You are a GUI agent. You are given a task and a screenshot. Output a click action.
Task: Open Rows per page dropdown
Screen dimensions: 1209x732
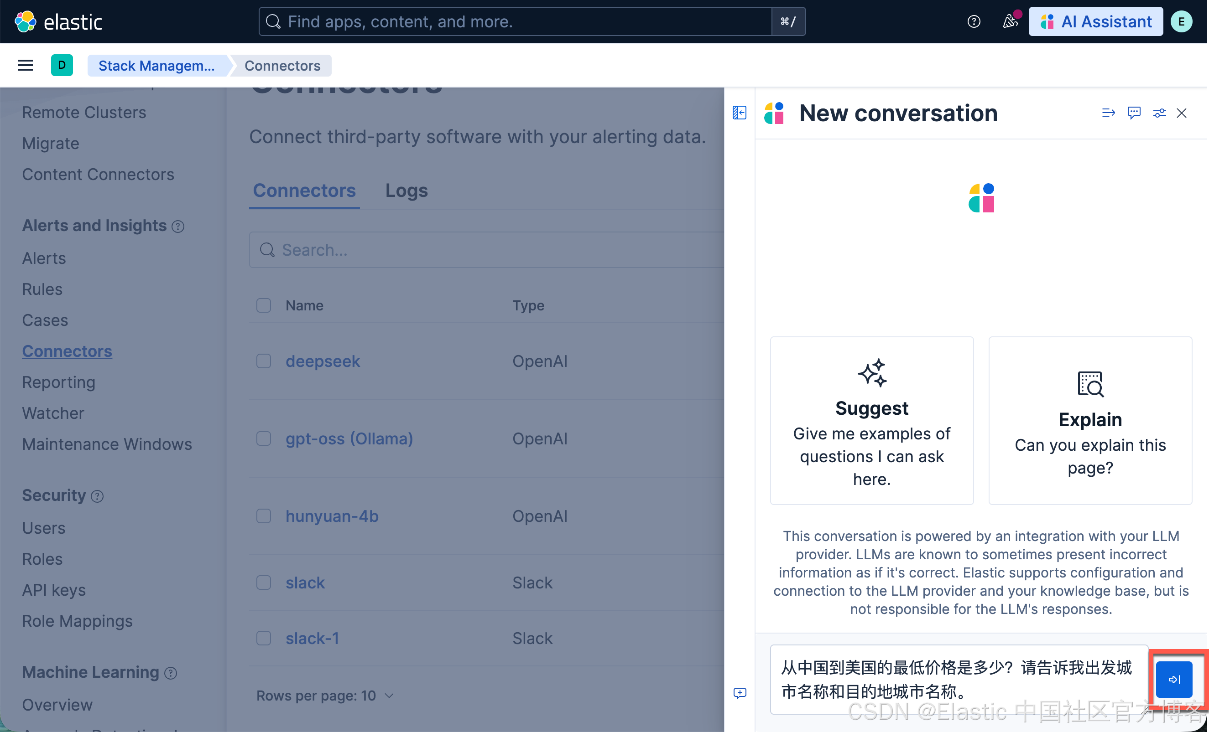pyautogui.click(x=325, y=695)
